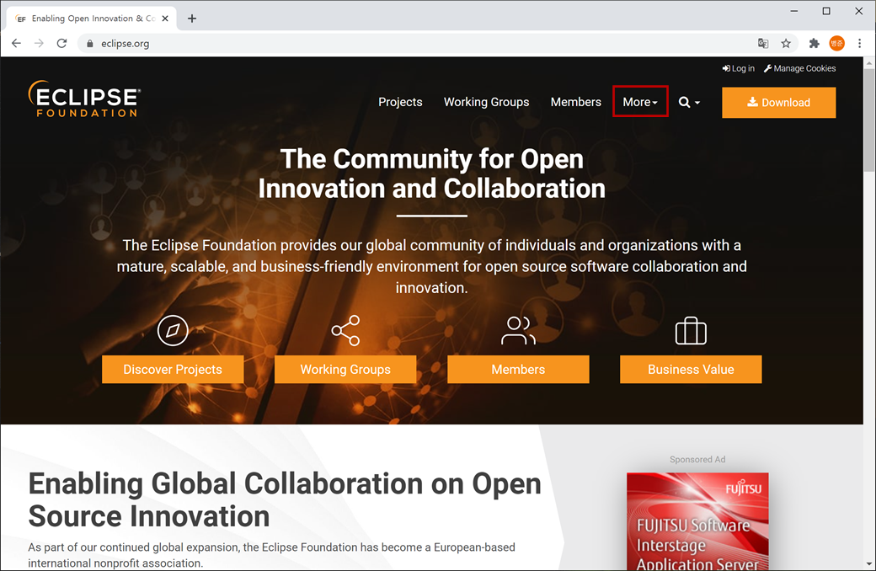The height and width of the screenshot is (571, 876).
Task: View site security lock icon
Action: click(90, 44)
